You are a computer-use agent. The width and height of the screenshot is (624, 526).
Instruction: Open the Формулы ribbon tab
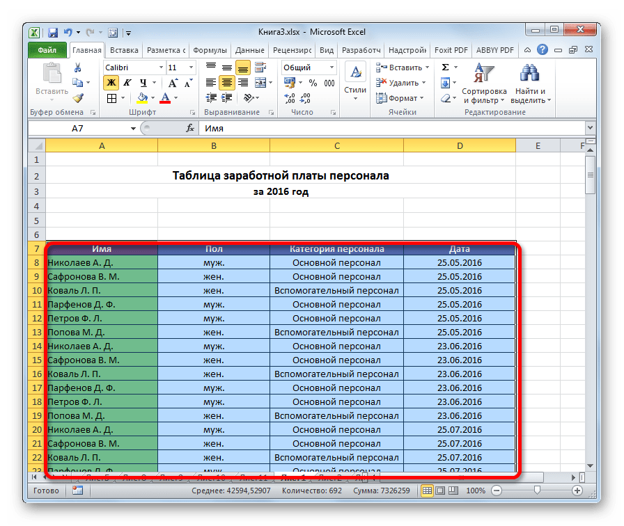point(210,50)
